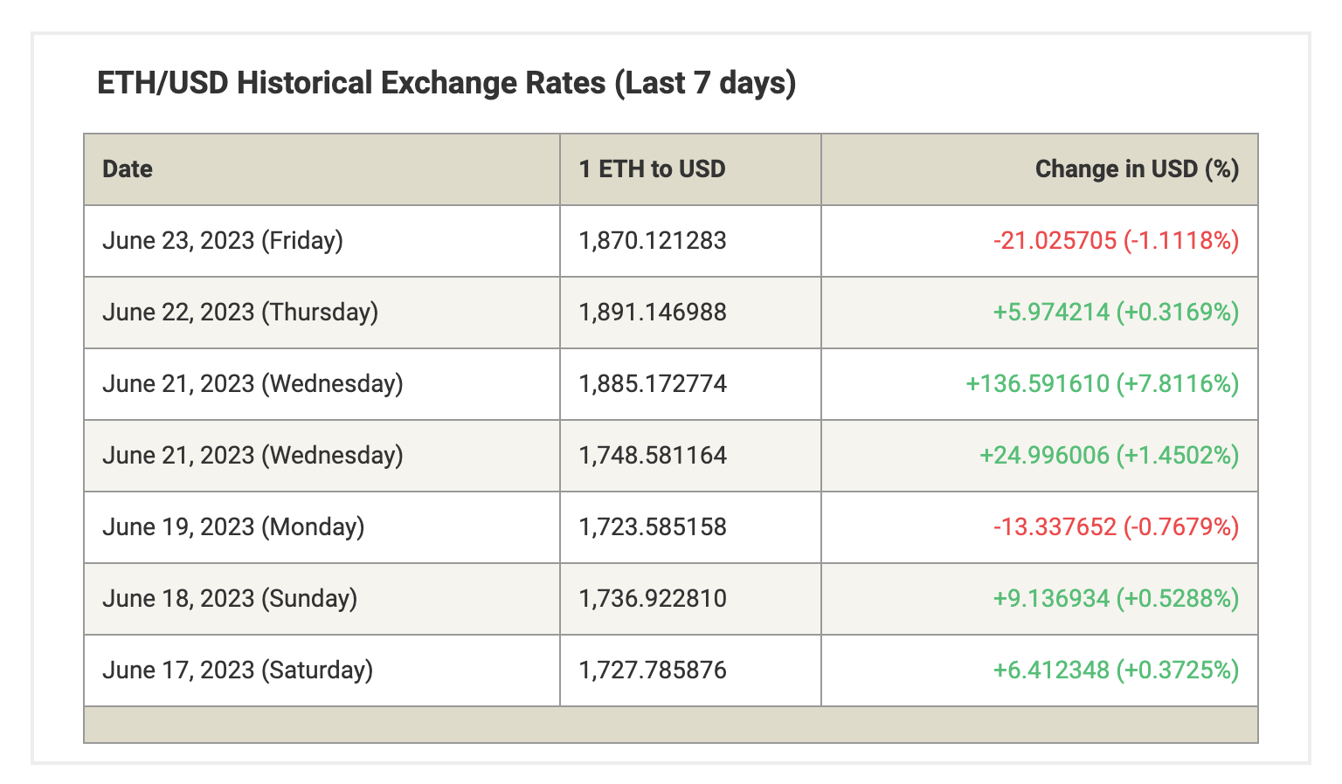Screen dimensions: 1342x784
Task: Click the 1,885.172774 rate value
Action: (x=653, y=384)
